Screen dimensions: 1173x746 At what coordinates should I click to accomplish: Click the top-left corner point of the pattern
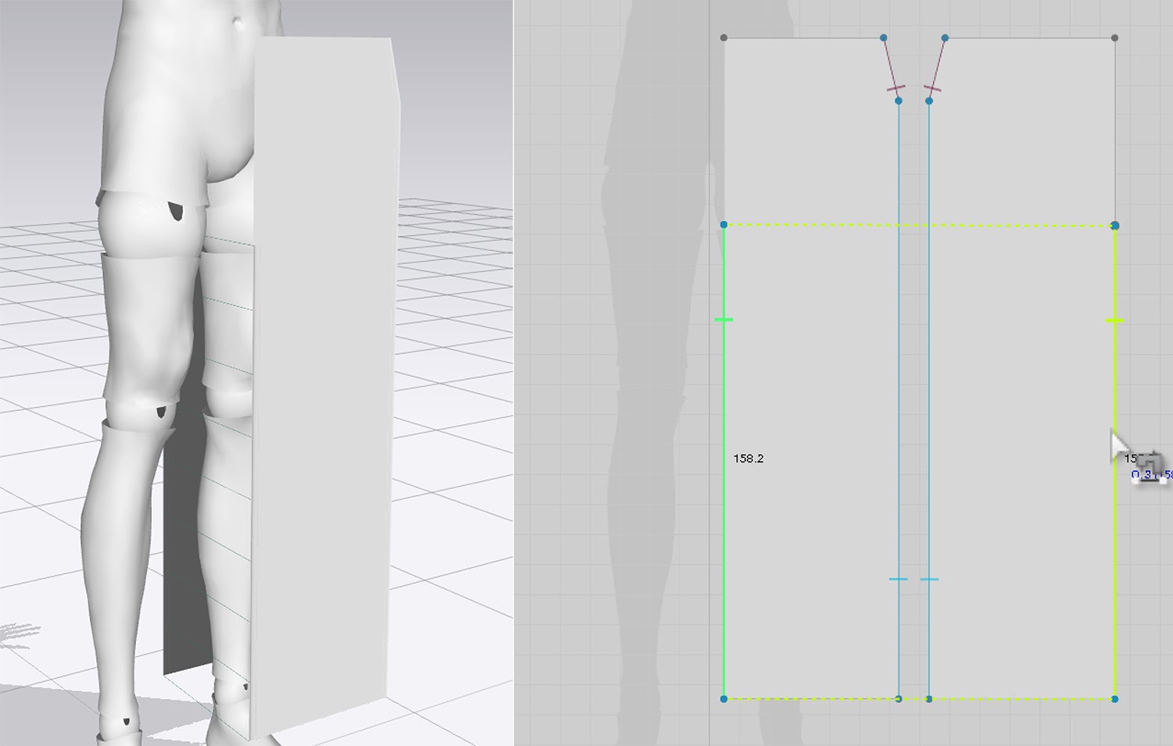pos(724,37)
